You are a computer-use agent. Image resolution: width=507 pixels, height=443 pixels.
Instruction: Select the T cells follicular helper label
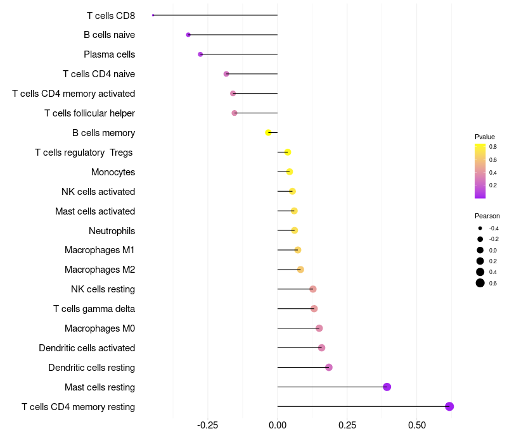pos(89,113)
